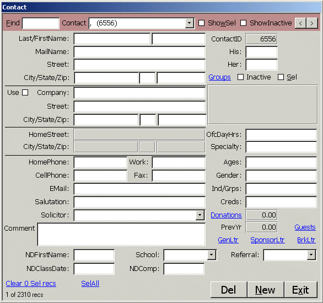Go to next contact record arrow
This screenshot has height=303, width=323.
[x=312, y=23]
